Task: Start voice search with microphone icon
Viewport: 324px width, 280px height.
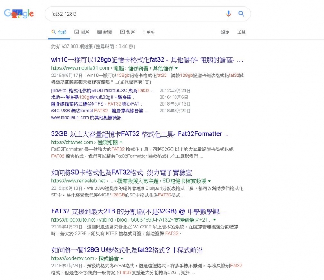Action: (x=229, y=14)
